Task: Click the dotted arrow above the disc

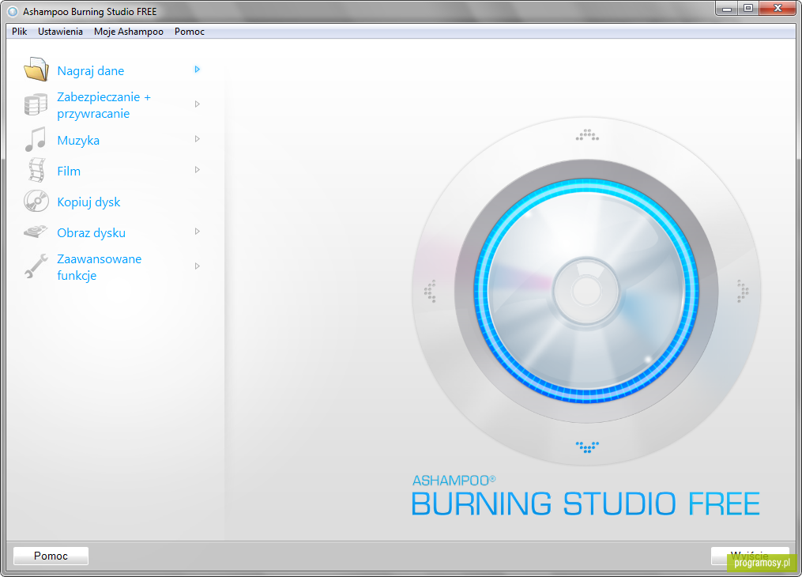Action: [x=587, y=135]
